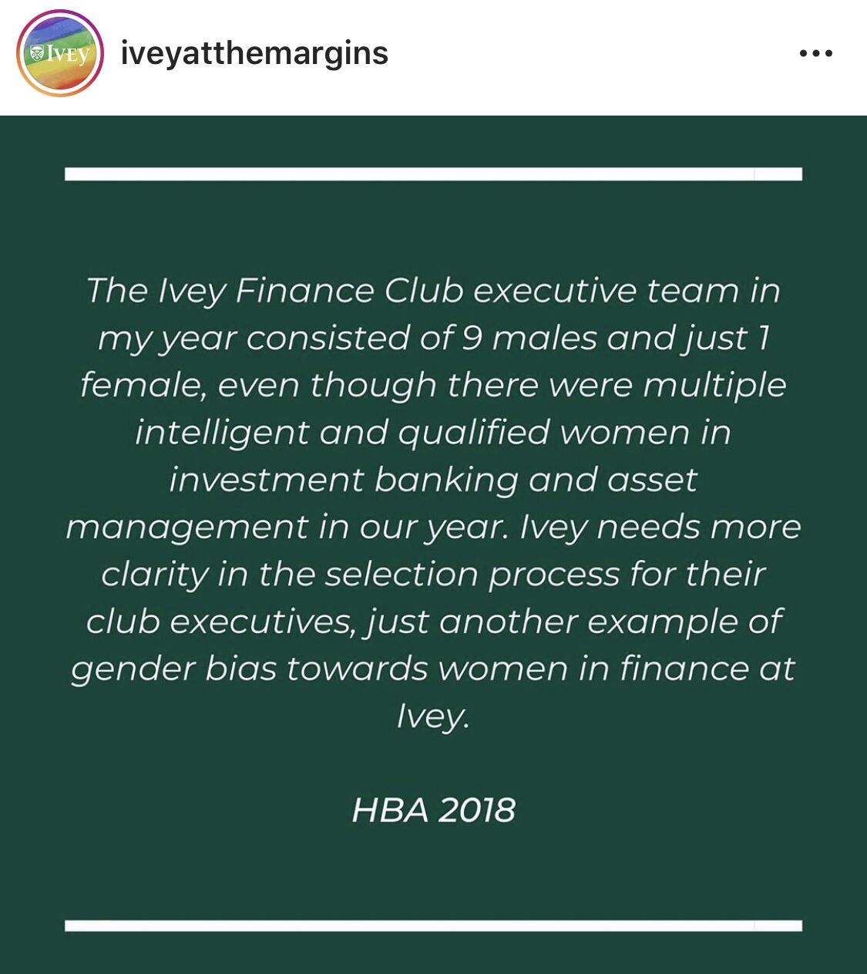Tap the bottom white divider bar
The width and height of the screenshot is (867, 974).
tap(433, 925)
